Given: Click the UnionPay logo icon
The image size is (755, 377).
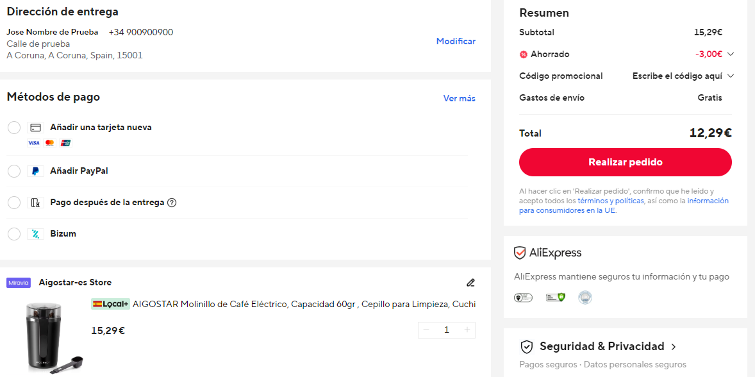Looking at the screenshot, I should 65,143.
